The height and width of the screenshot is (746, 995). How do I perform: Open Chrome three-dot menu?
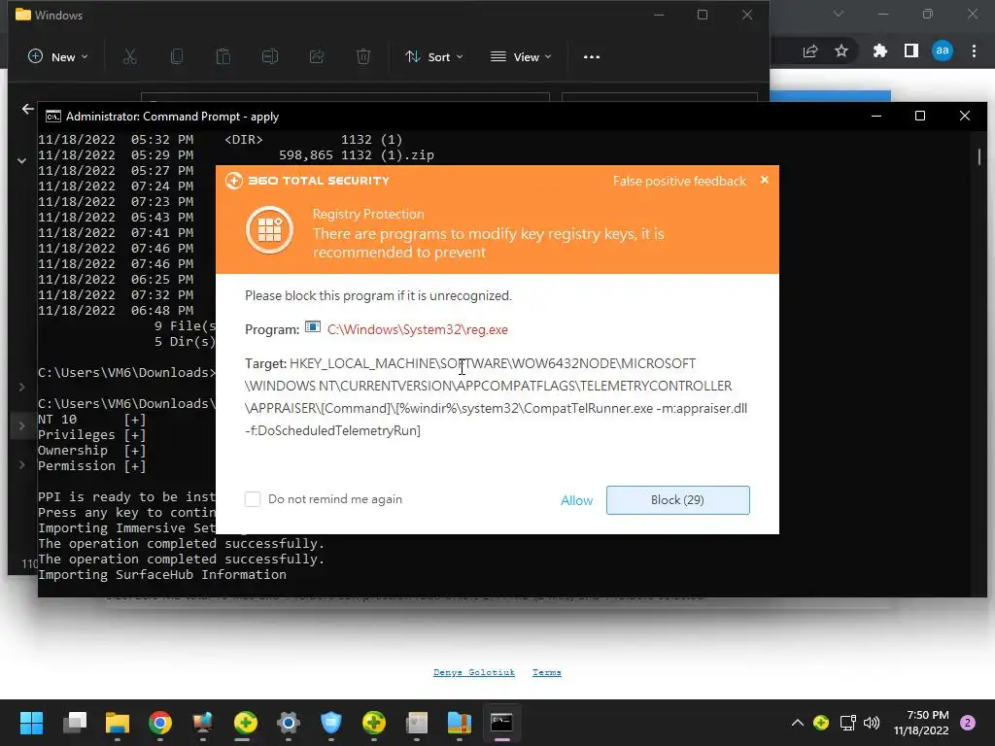pyautogui.click(x=974, y=51)
